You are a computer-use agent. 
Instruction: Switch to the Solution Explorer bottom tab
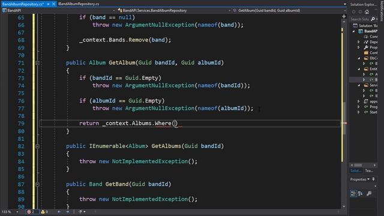(356, 170)
